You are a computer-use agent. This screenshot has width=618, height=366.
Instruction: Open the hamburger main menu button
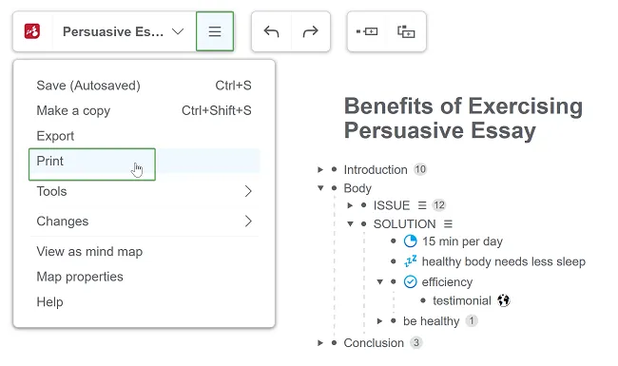pos(215,31)
